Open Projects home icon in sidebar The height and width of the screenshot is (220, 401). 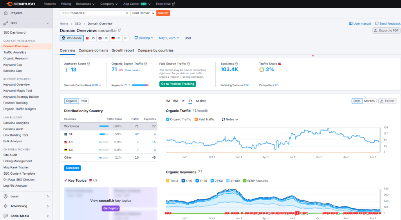tap(5, 13)
